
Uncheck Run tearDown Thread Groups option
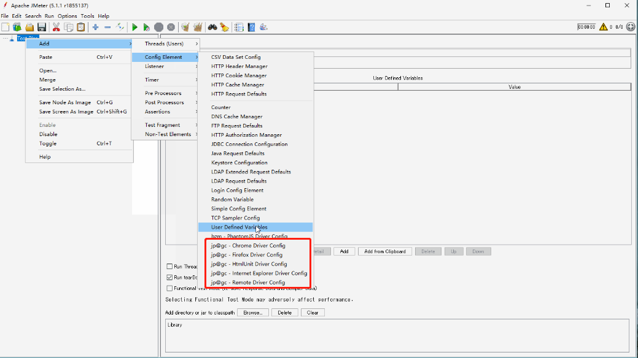170,276
